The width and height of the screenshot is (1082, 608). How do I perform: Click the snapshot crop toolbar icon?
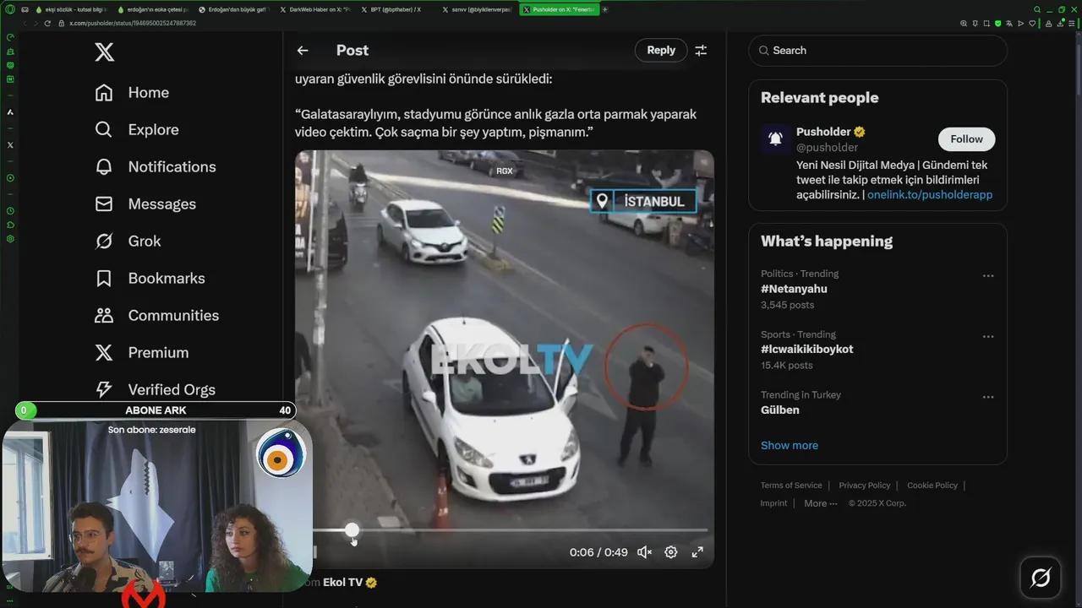point(986,24)
